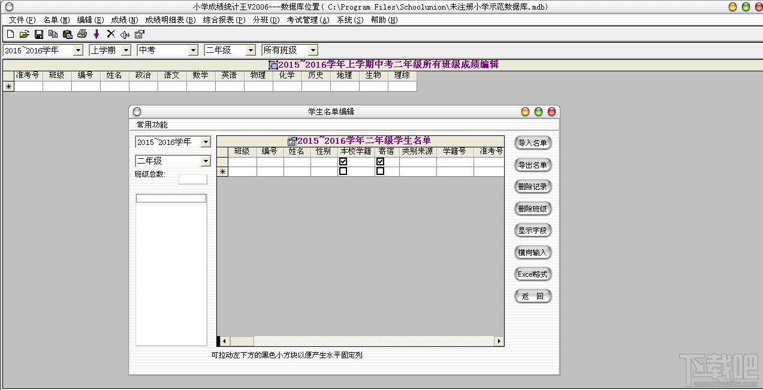The height and width of the screenshot is (390, 763).
Task: Click the New file toolbar icon
Action: [10, 34]
